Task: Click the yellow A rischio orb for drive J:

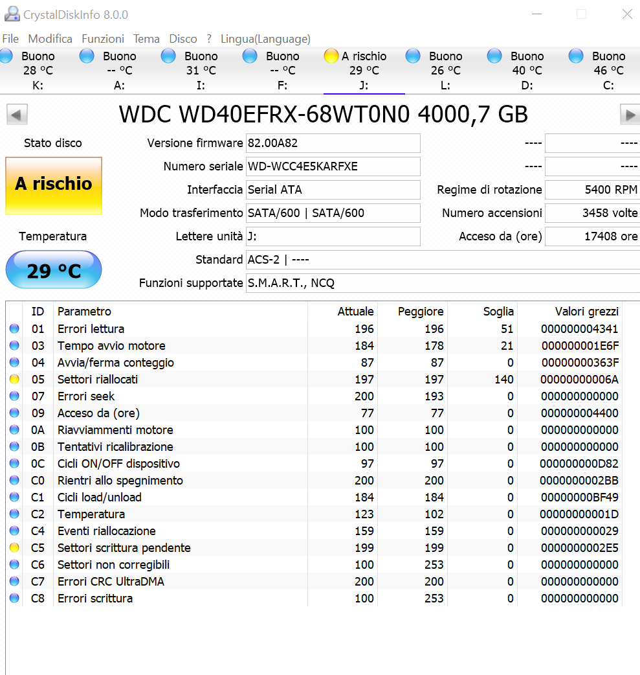Action: 331,56
